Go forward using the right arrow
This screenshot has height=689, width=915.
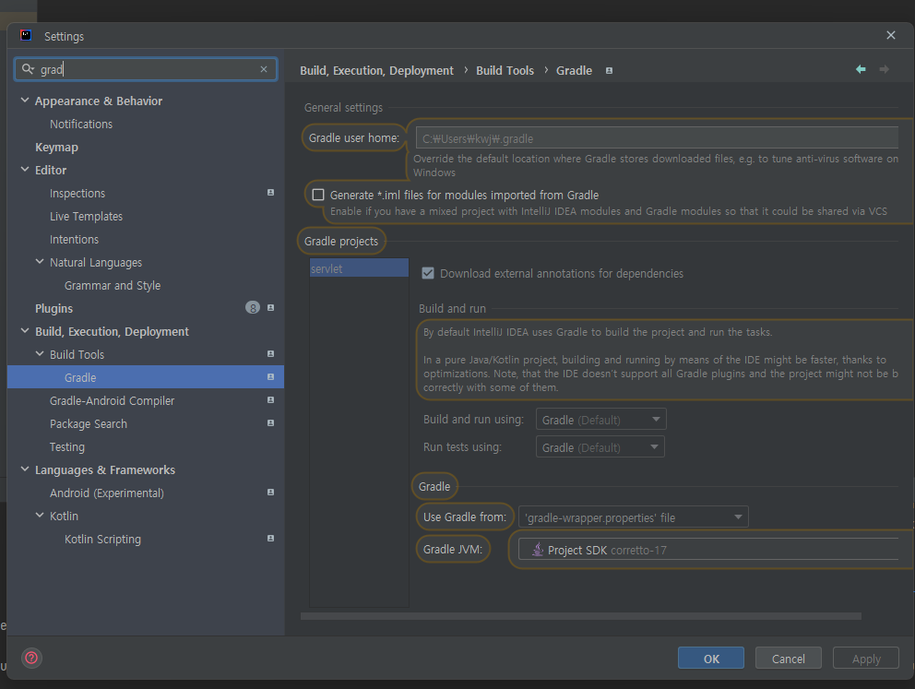click(884, 69)
